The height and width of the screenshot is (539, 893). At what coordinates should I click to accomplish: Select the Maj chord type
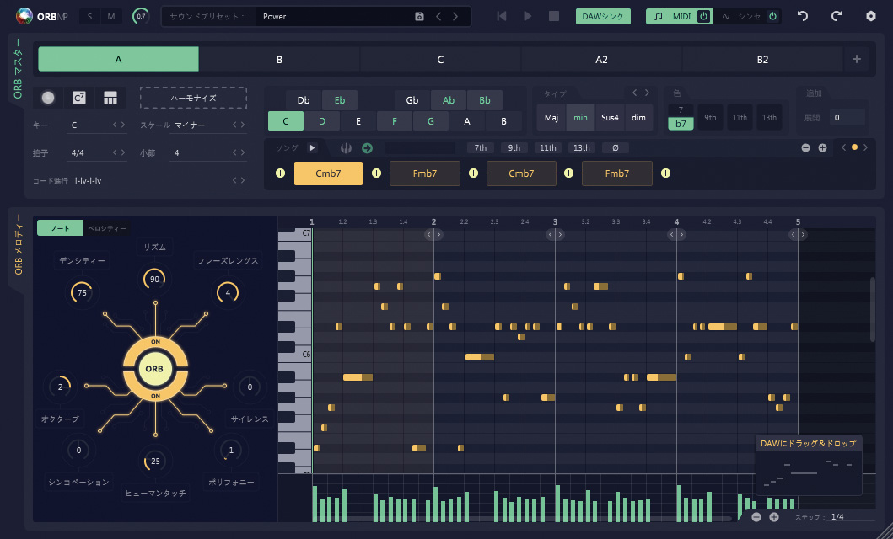point(551,118)
